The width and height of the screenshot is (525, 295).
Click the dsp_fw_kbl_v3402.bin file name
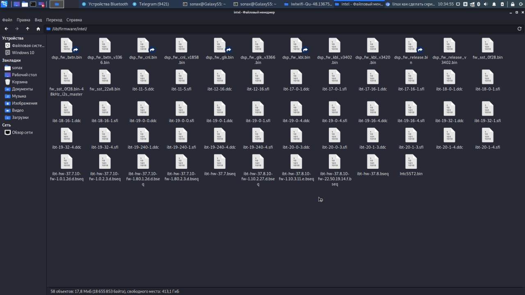click(x=334, y=60)
